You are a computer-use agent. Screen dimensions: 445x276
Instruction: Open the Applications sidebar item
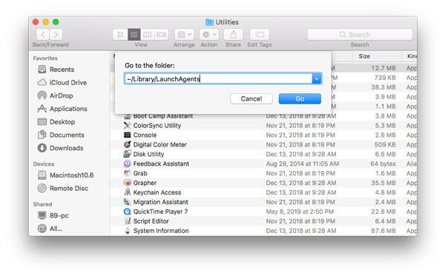point(62,109)
